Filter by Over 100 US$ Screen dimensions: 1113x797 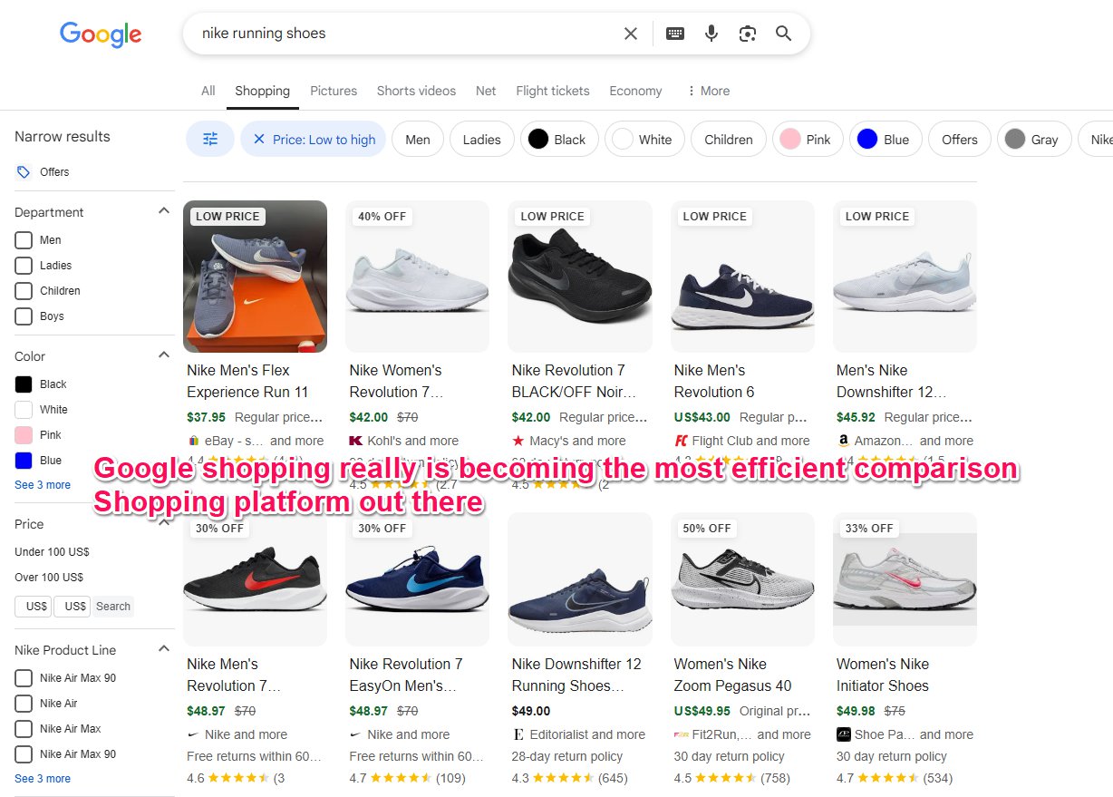pyautogui.click(x=49, y=578)
